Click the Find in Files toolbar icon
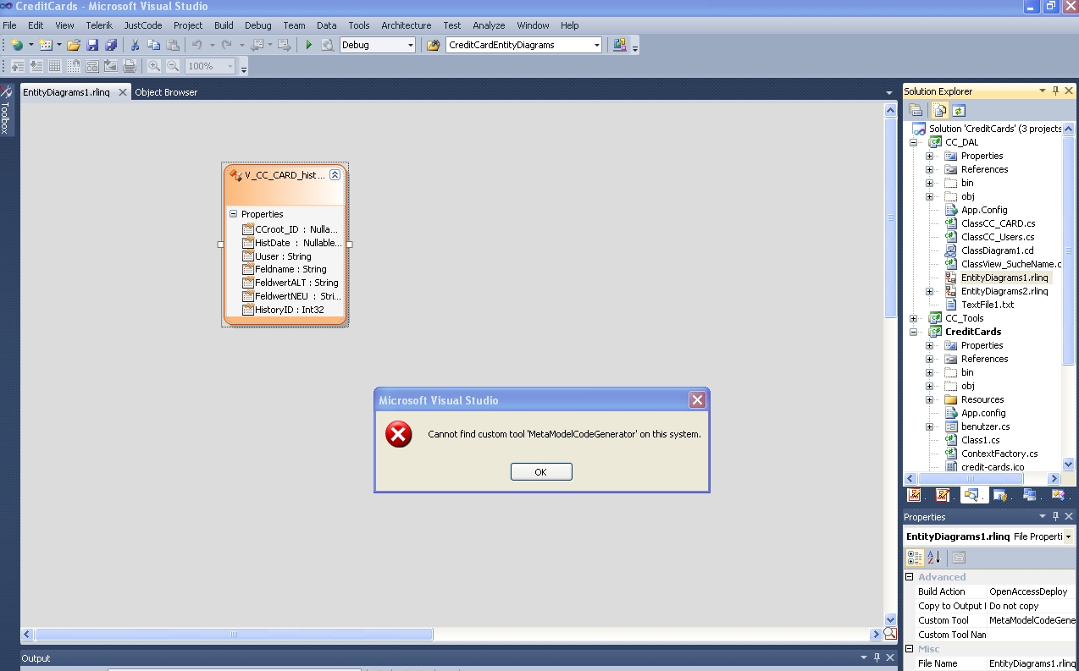The image size is (1079, 671). pos(434,45)
